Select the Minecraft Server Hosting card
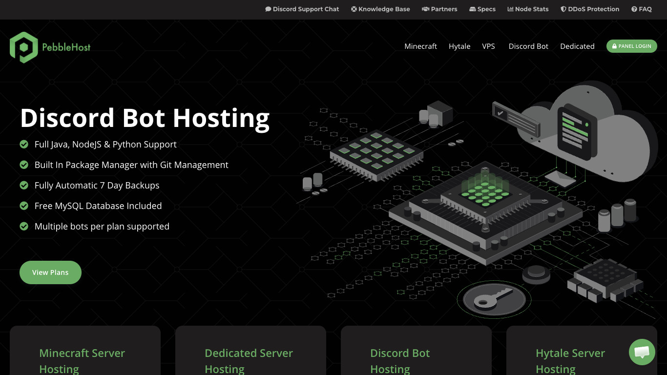 85,351
